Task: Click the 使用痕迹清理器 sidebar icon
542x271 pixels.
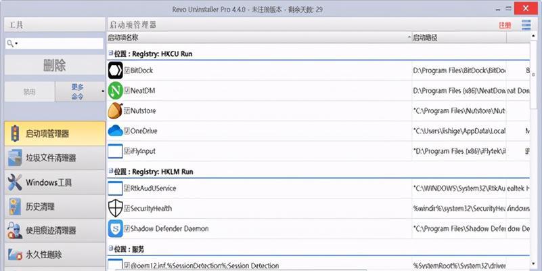Action: pos(15,230)
